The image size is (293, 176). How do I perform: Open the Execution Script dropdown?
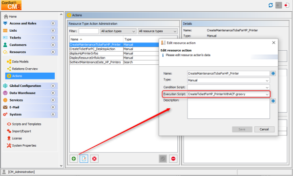pyautogui.click(x=229, y=94)
